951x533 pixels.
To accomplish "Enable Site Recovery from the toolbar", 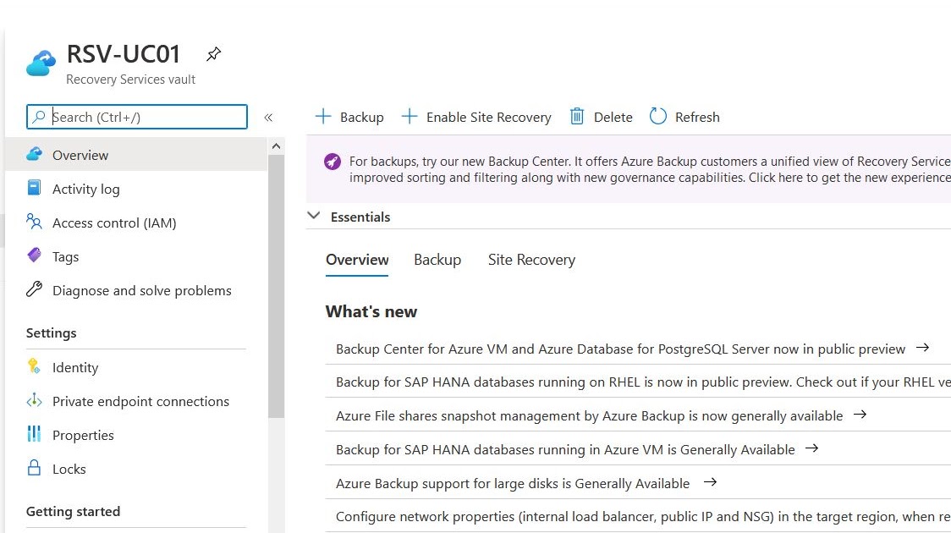I will coord(476,117).
